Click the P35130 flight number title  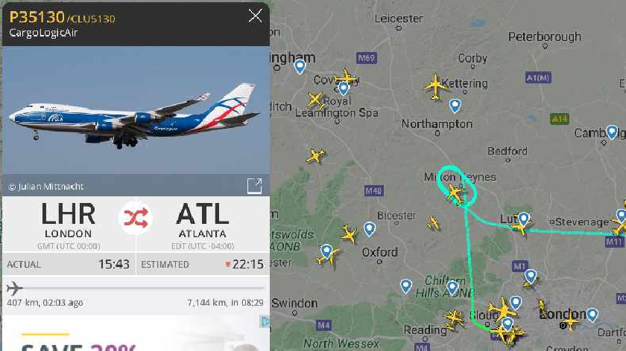(x=37, y=17)
